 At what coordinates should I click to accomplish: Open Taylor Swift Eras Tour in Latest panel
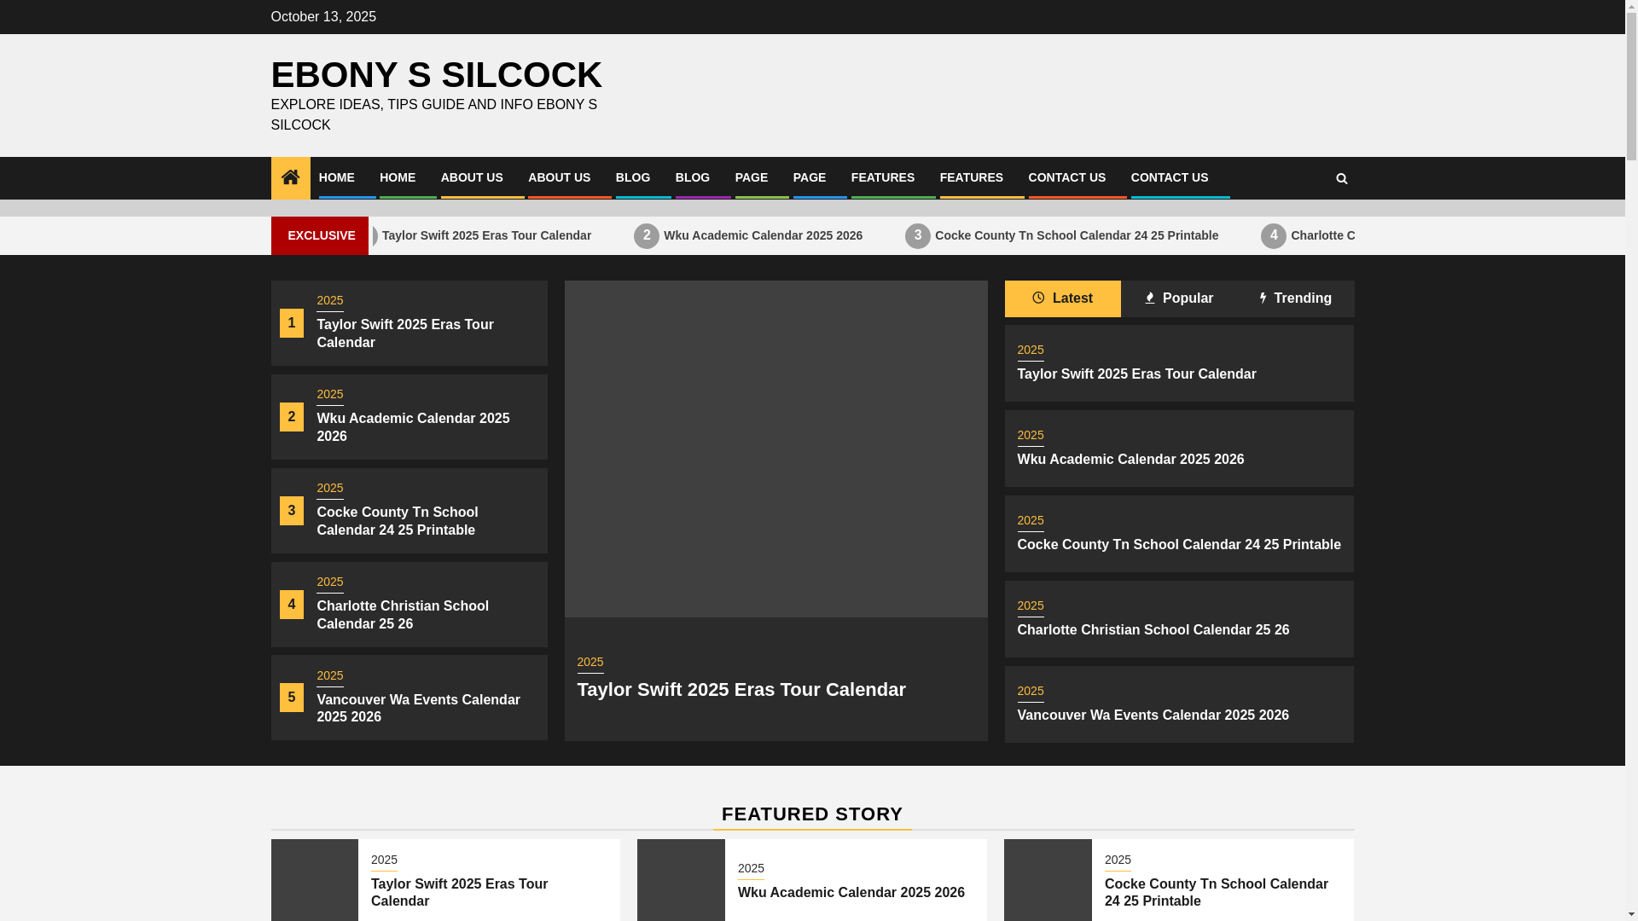[1136, 374]
